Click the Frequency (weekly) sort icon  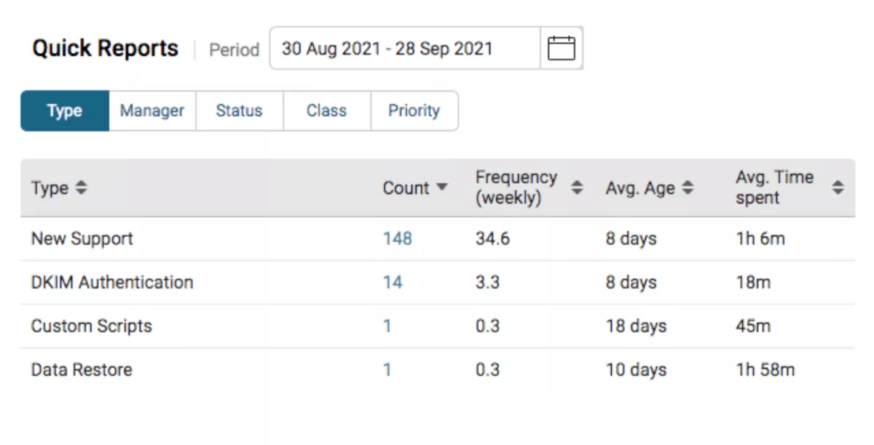(578, 188)
